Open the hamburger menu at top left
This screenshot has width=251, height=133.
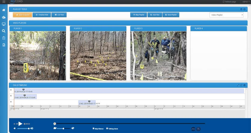4,2
